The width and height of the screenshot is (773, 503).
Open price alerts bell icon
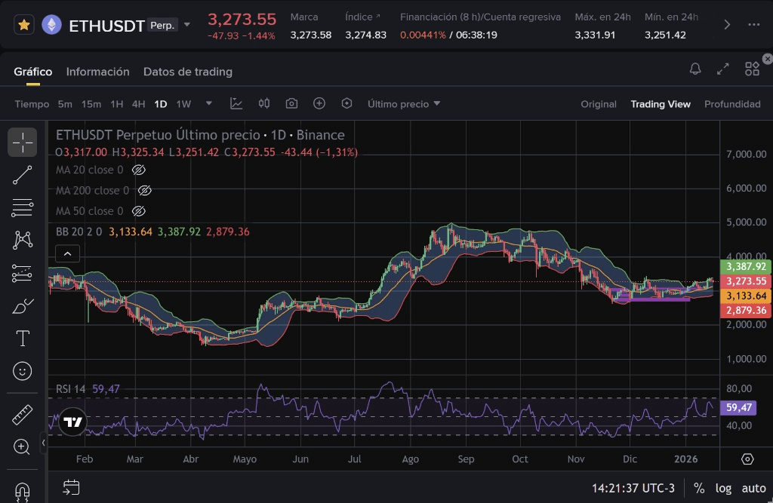click(695, 69)
